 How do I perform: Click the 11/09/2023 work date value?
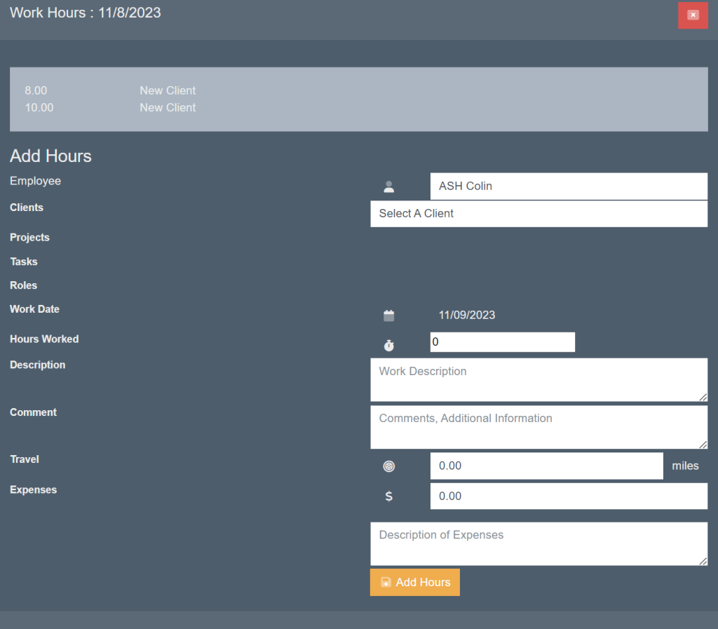point(467,316)
